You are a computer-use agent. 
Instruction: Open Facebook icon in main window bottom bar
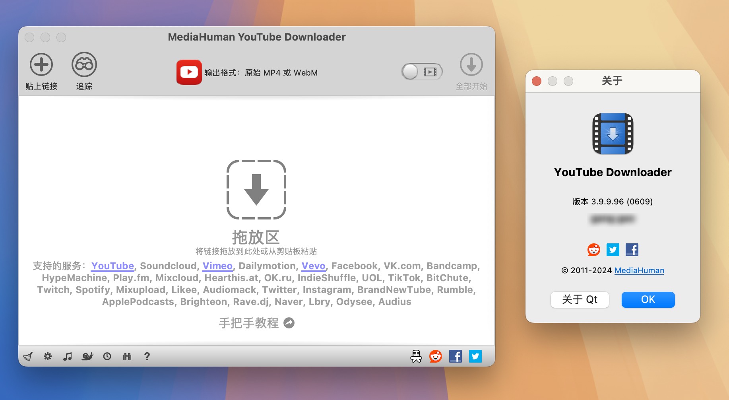456,356
